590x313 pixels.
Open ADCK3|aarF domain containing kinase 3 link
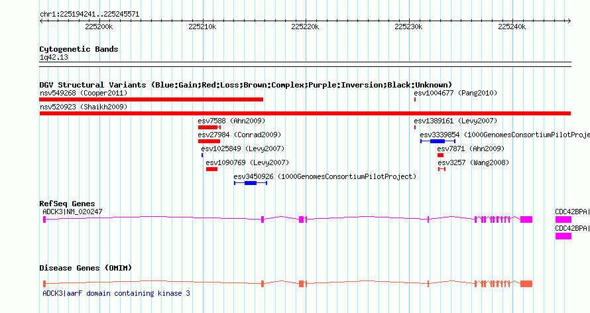(x=116, y=293)
